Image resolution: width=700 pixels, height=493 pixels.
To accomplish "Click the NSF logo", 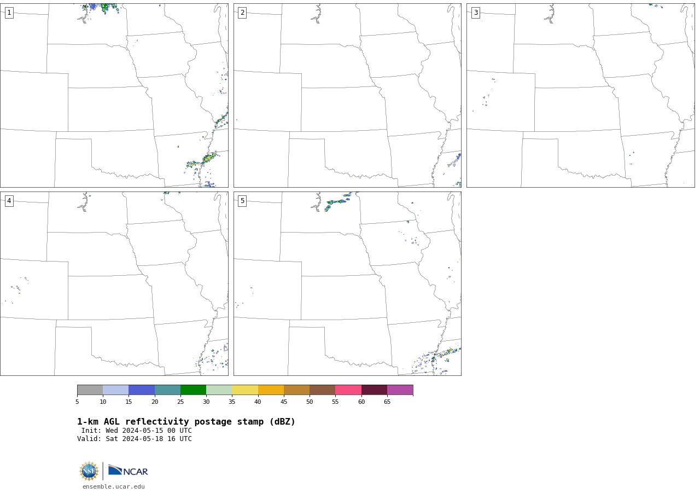I will (89, 471).
